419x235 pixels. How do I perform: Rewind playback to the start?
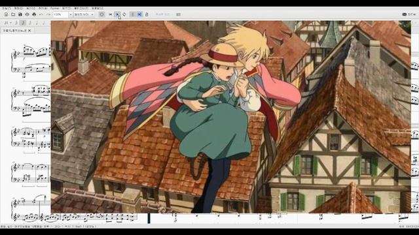click(111, 14)
